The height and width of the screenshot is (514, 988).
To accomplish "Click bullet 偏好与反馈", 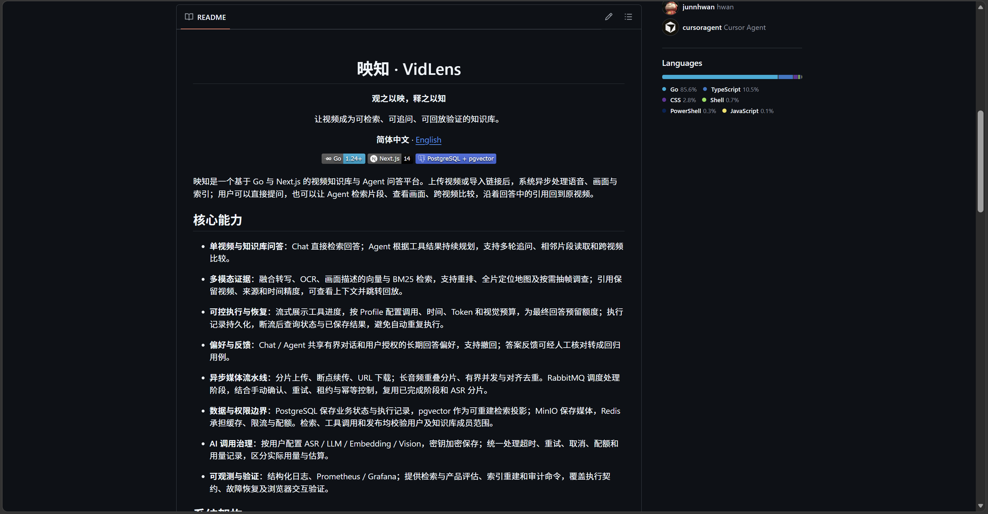I will [x=416, y=351].
